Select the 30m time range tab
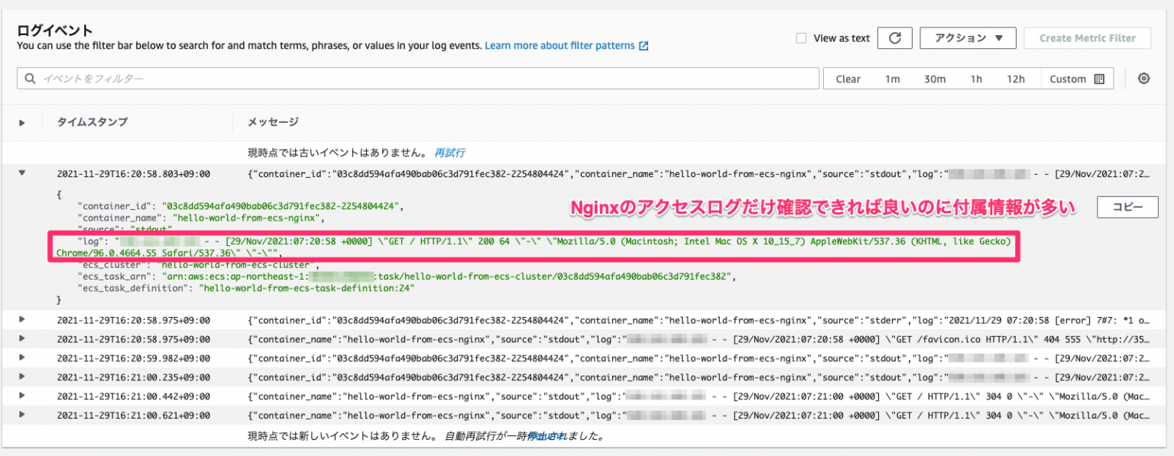Screen dimensions: 1174x456 934,78
